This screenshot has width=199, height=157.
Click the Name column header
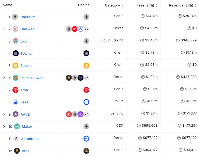[8, 5]
